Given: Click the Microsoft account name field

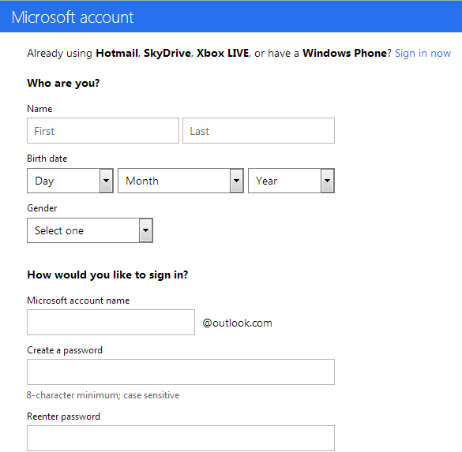Looking at the screenshot, I should pos(111,322).
